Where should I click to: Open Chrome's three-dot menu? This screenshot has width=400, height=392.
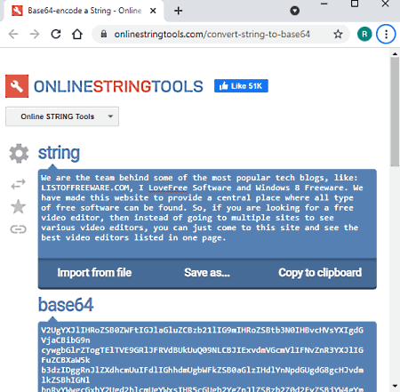tap(386, 35)
